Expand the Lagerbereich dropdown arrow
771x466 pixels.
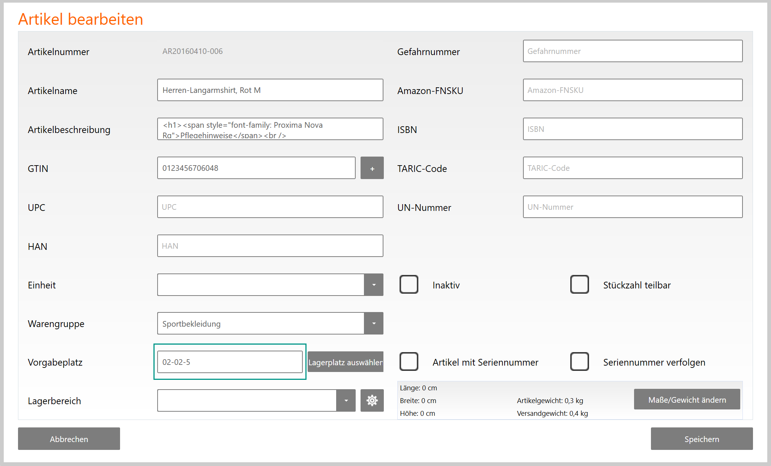point(346,400)
